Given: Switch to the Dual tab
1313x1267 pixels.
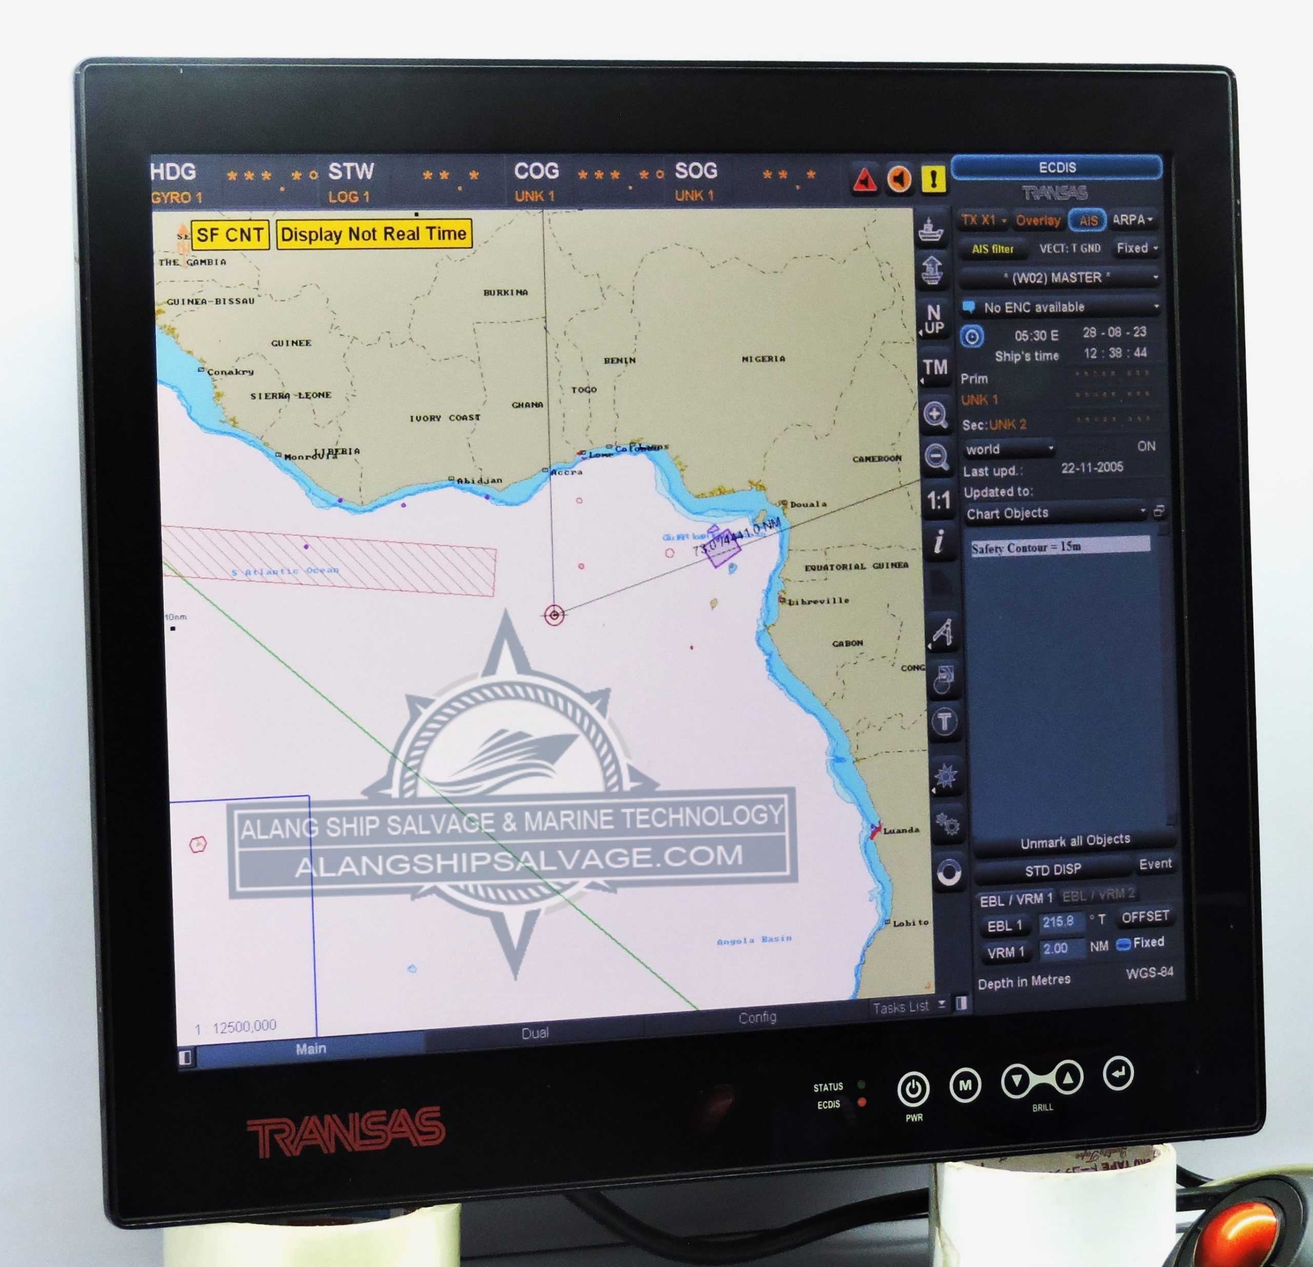Looking at the screenshot, I should coord(534,1033).
